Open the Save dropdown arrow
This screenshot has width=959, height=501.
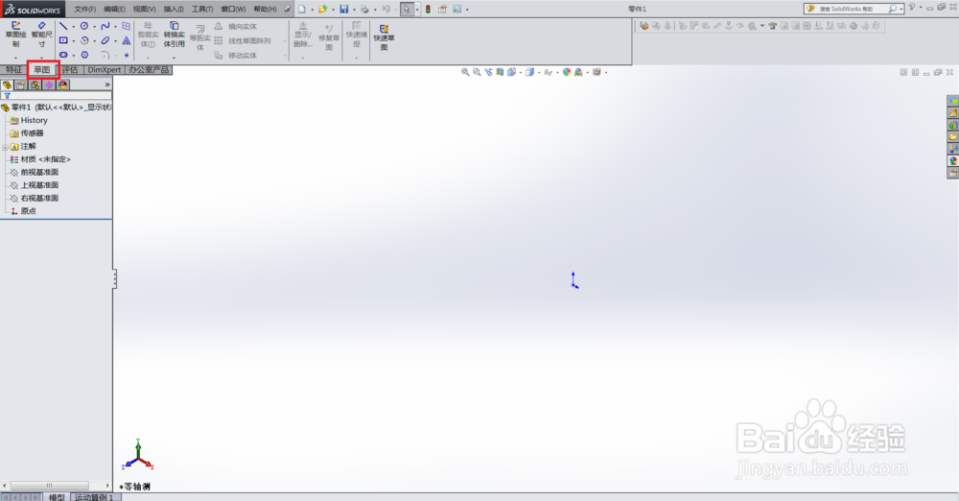[354, 10]
